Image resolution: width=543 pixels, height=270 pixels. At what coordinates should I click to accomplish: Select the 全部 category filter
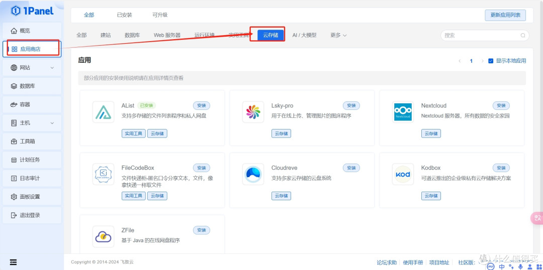(82, 35)
